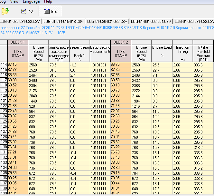Open a log file via folder icon
The width and height of the screenshot is (214, 196).
[5, 11]
